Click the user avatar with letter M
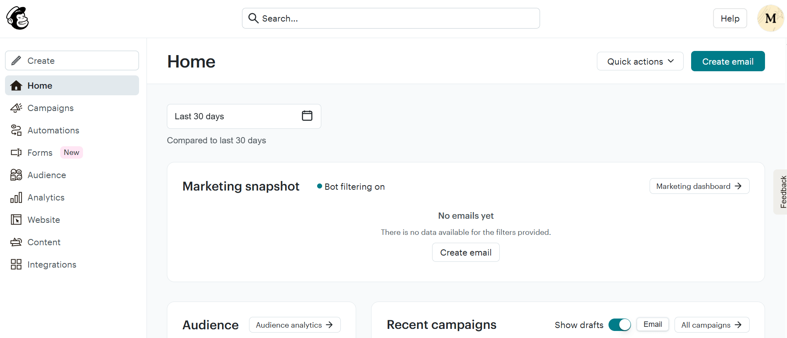The image size is (787, 338). pos(770,18)
